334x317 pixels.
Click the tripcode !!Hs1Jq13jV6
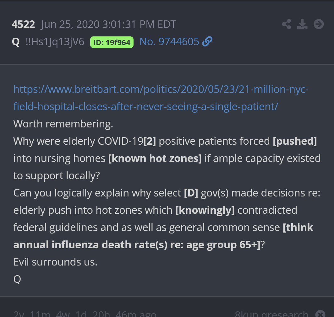55,42
